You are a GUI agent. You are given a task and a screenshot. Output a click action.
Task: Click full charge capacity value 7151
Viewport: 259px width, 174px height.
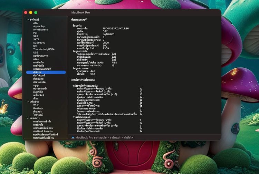click(x=114, y=62)
